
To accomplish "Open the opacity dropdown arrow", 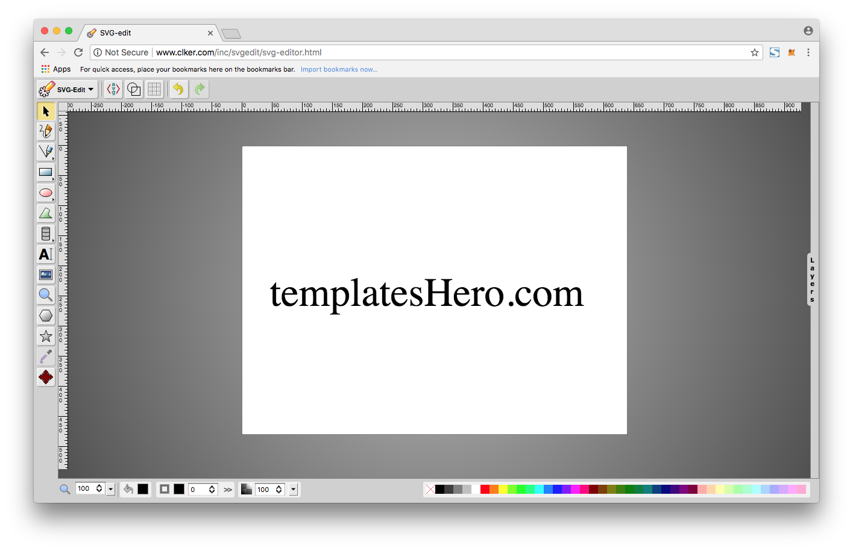I will click(x=294, y=490).
